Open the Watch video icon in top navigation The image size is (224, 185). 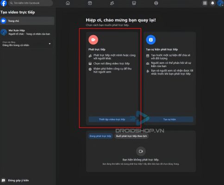click(90, 3)
